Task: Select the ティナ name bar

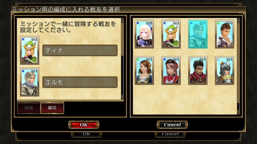Action: point(80,50)
